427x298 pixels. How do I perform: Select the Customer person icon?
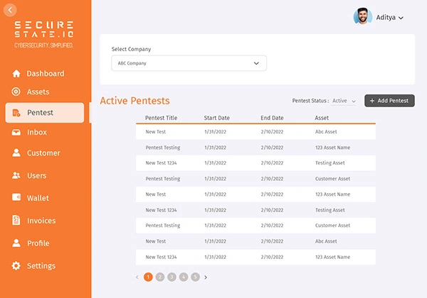click(x=16, y=153)
